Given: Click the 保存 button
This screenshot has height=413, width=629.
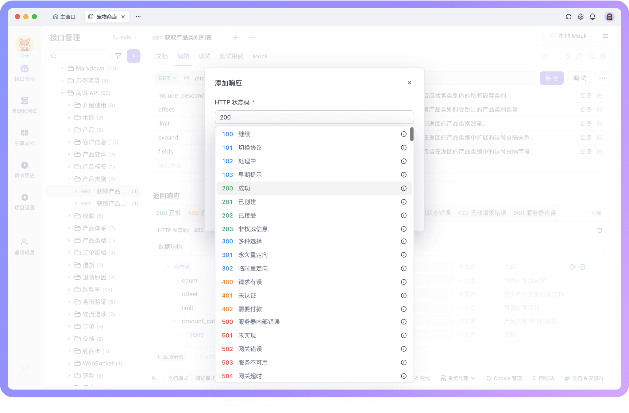Looking at the screenshot, I should (x=551, y=78).
